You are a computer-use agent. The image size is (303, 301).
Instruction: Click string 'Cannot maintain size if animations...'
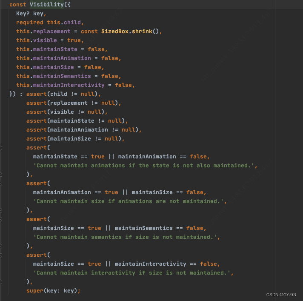[129, 201]
